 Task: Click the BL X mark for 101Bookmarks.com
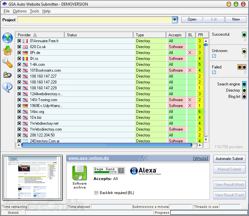pos(190,70)
